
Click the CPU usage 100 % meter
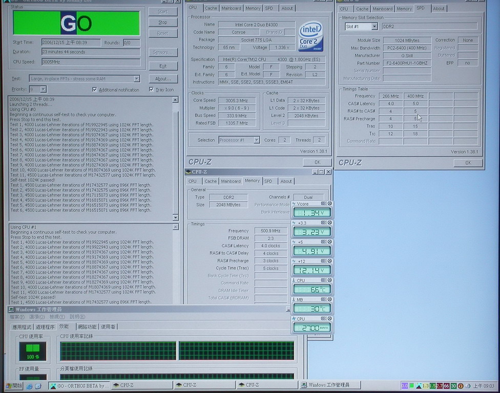pos(32,351)
